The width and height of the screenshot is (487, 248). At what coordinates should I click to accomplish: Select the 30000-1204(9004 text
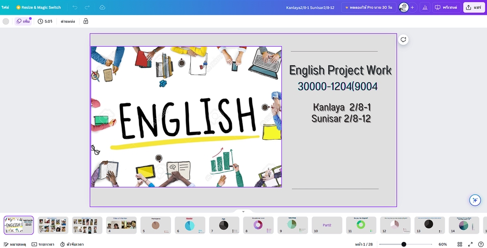[338, 86]
